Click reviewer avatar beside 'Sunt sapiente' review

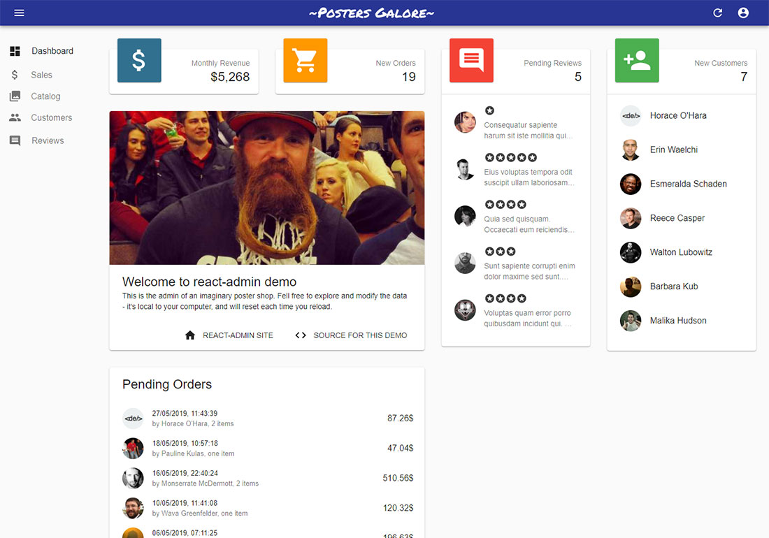click(465, 263)
